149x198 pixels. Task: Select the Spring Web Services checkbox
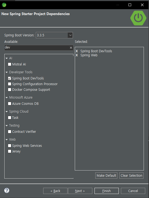(x=9, y=146)
